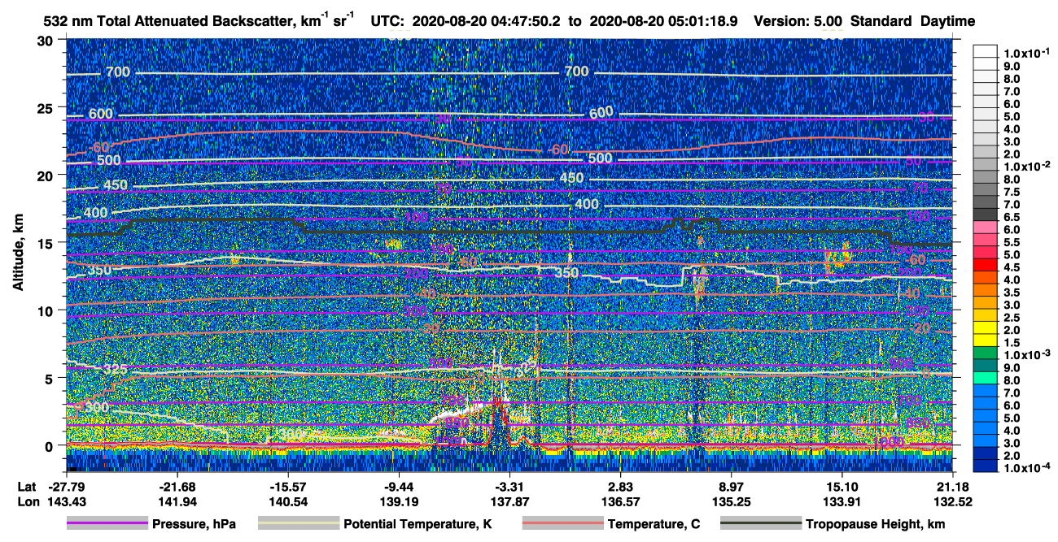Click the Altitude, km axis label
Image resolution: width=1058 pixels, height=542 pixels.
click(x=18, y=254)
